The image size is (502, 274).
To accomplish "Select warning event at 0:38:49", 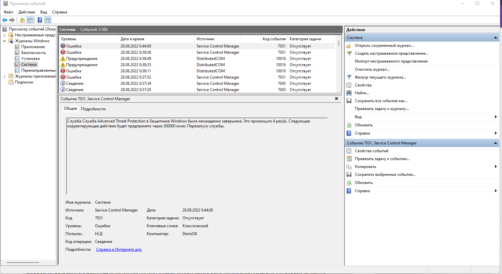I will tap(197, 59).
